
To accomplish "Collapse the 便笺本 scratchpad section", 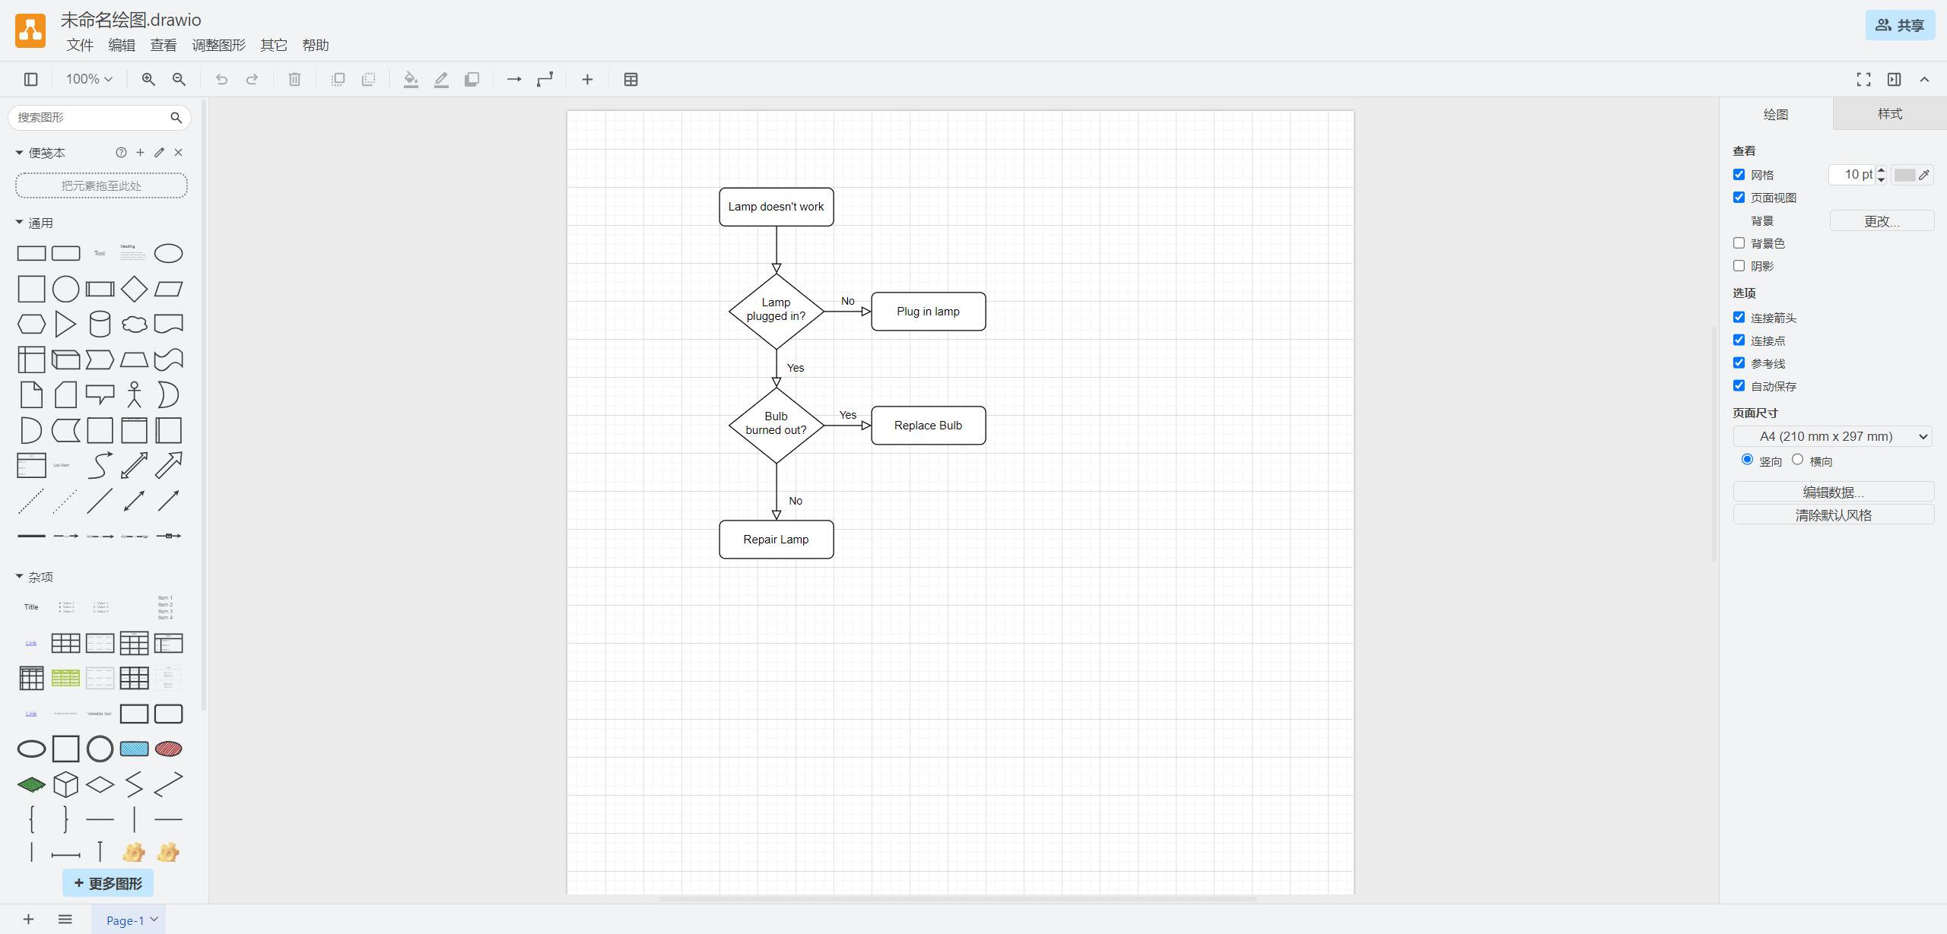I will pos(18,152).
